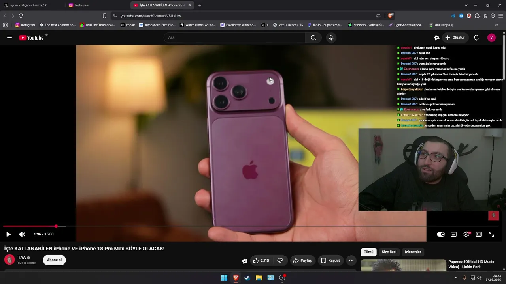
Task: Select the İzlenenler filter chip
Action: pos(413,252)
